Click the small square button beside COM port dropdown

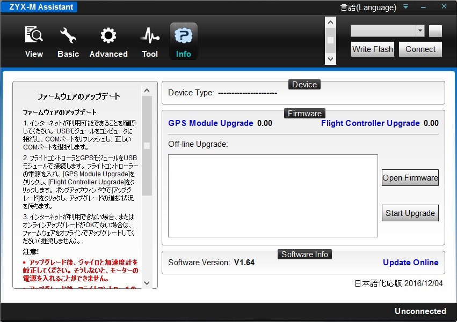pyautogui.click(x=436, y=31)
